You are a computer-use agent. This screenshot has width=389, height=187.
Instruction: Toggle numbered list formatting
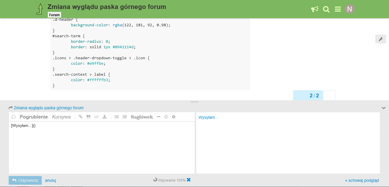(125, 117)
